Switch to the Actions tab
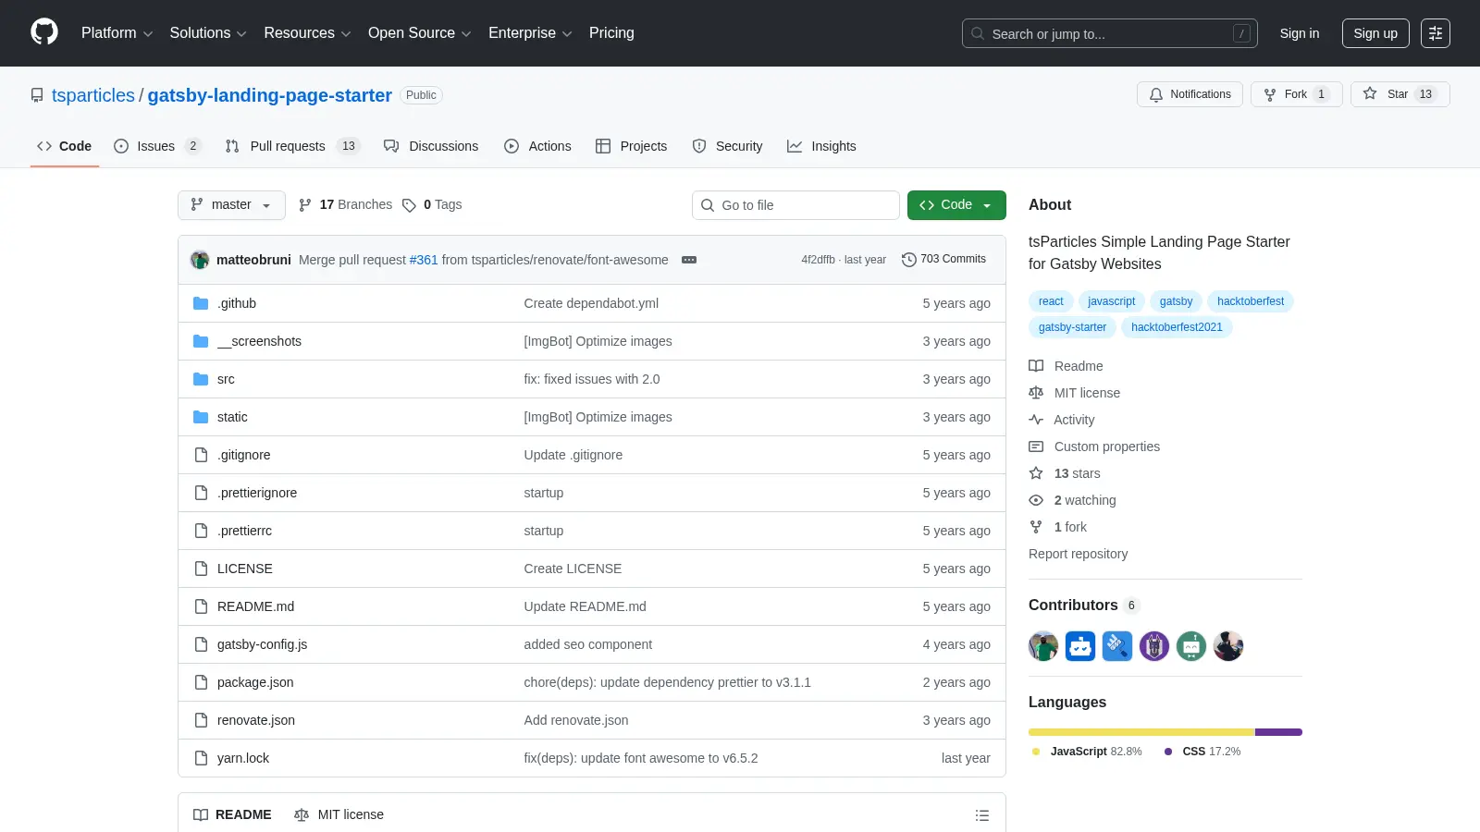Viewport: 1480px width, 832px height. [x=537, y=146]
